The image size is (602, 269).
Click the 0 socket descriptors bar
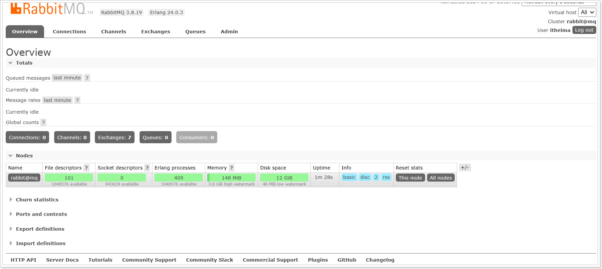point(122,178)
